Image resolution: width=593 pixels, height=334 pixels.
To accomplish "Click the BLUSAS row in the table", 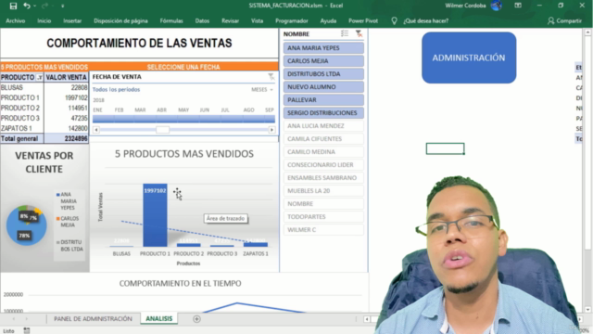I will pos(44,87).
